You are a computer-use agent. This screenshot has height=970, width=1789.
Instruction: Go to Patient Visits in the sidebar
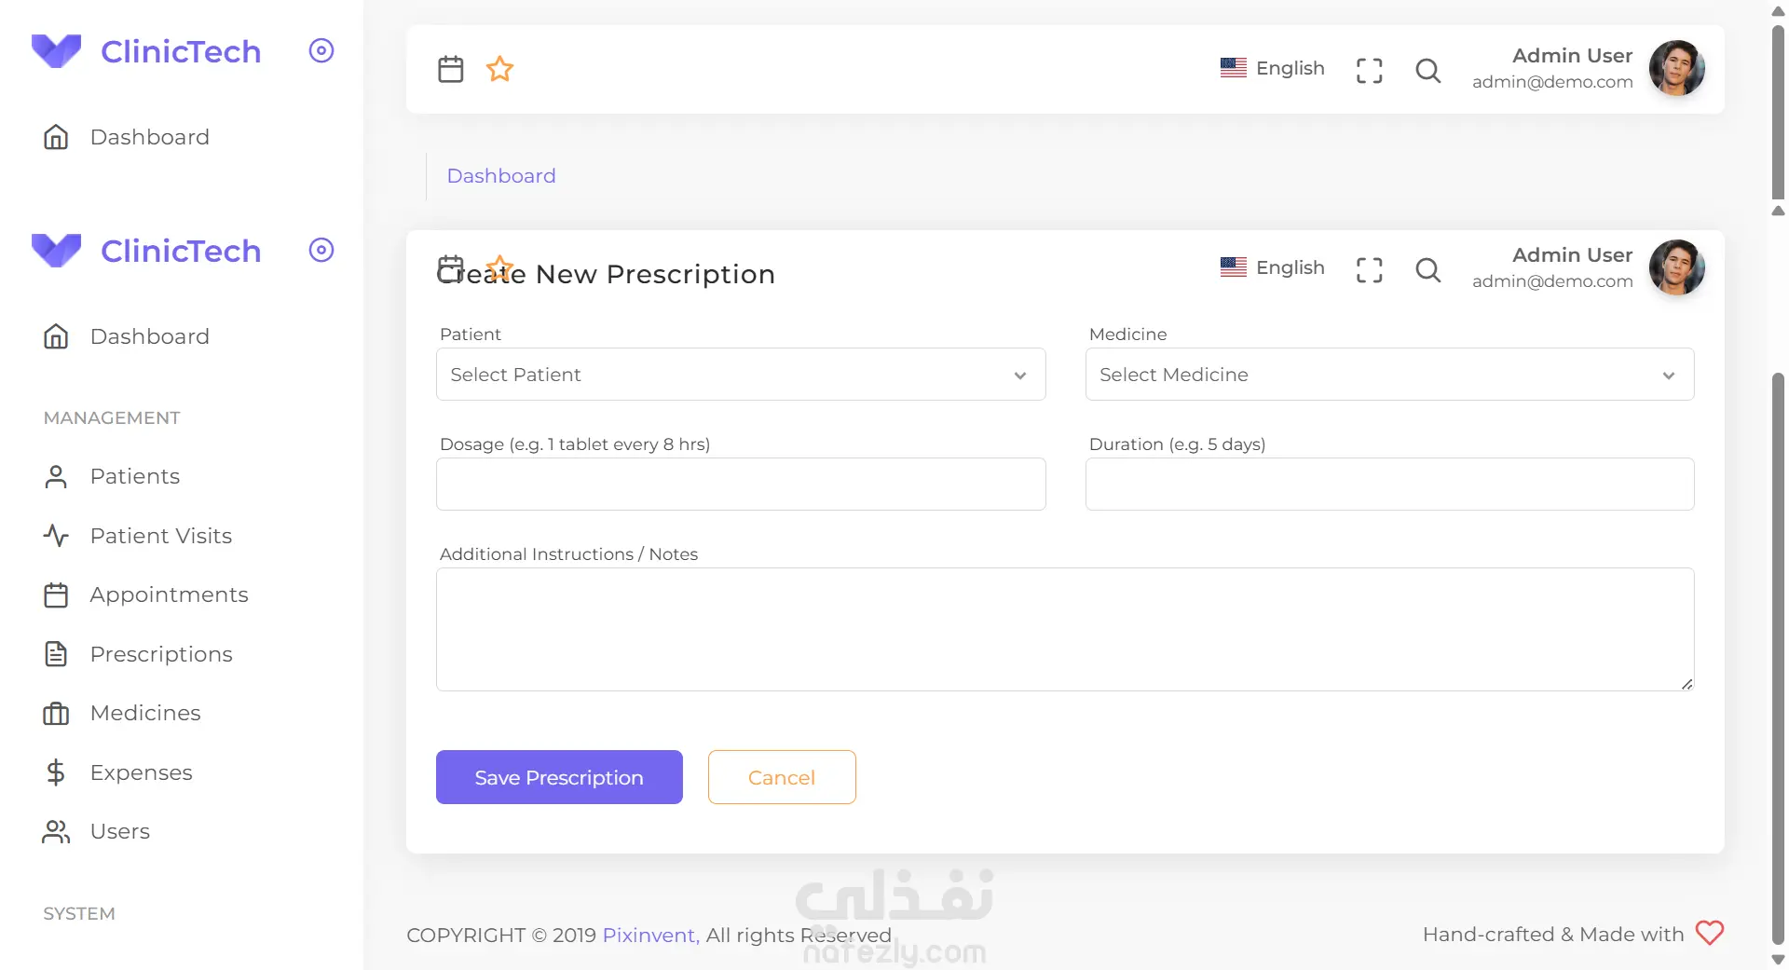tap(161, 536)
